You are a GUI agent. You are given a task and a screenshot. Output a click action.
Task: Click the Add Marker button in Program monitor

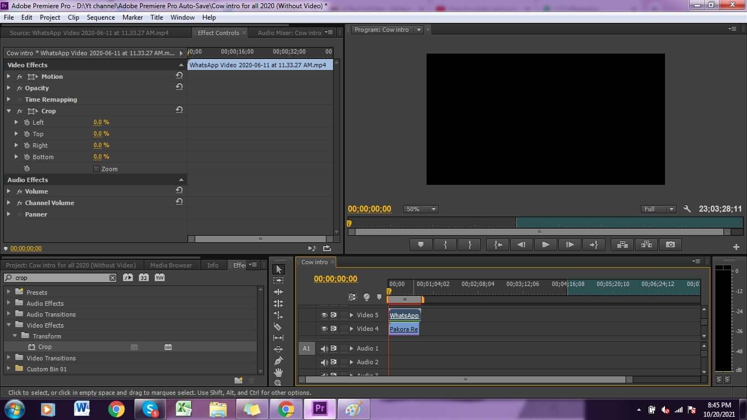point(421,244)
